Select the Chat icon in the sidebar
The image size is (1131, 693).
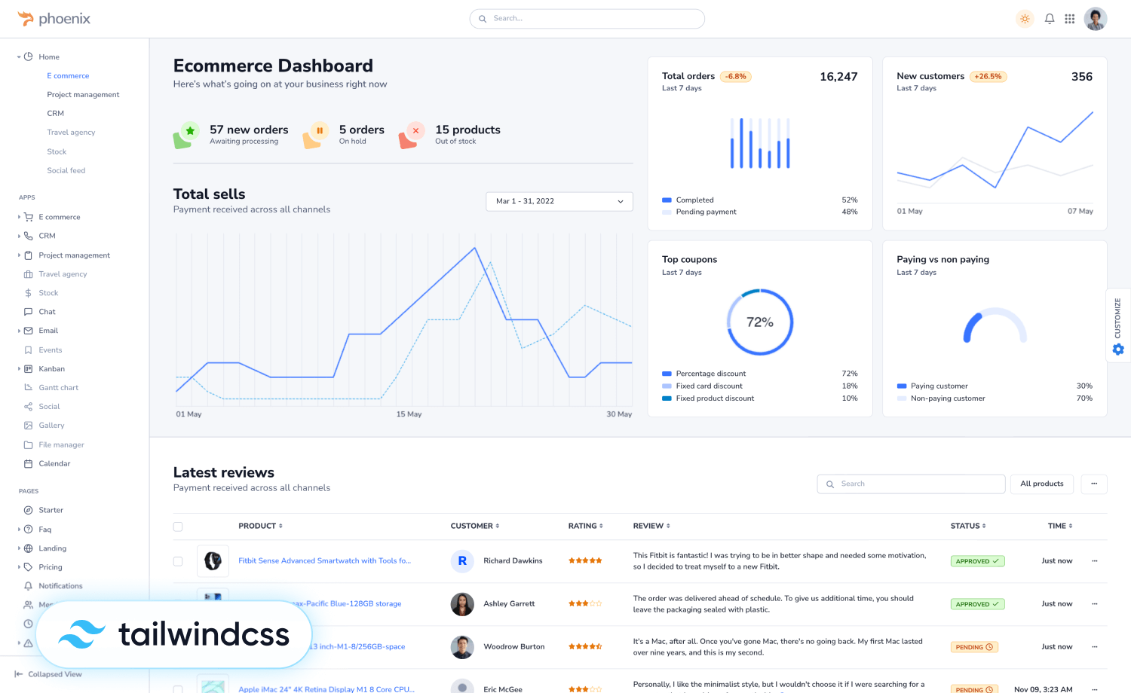tap(27, 311)
